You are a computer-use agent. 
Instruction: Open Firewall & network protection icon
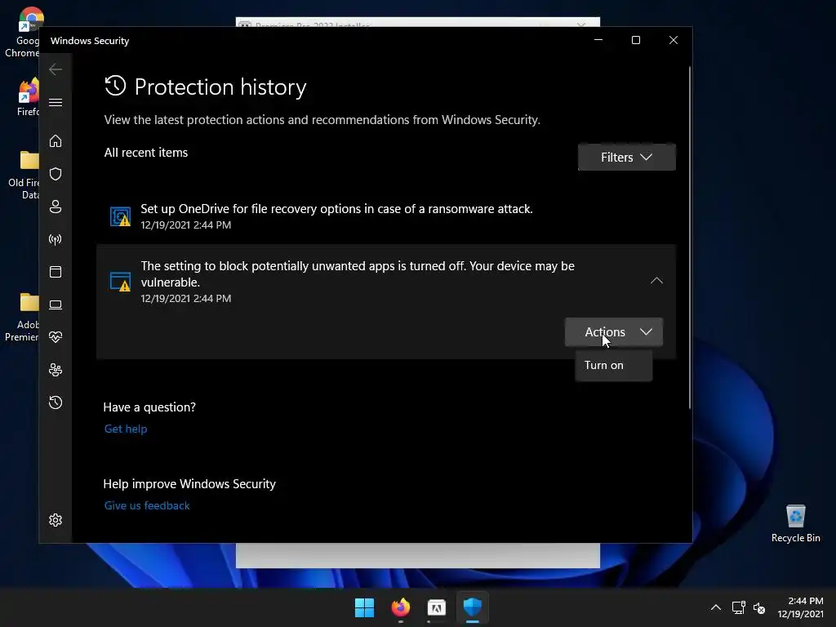click(56, 239)
